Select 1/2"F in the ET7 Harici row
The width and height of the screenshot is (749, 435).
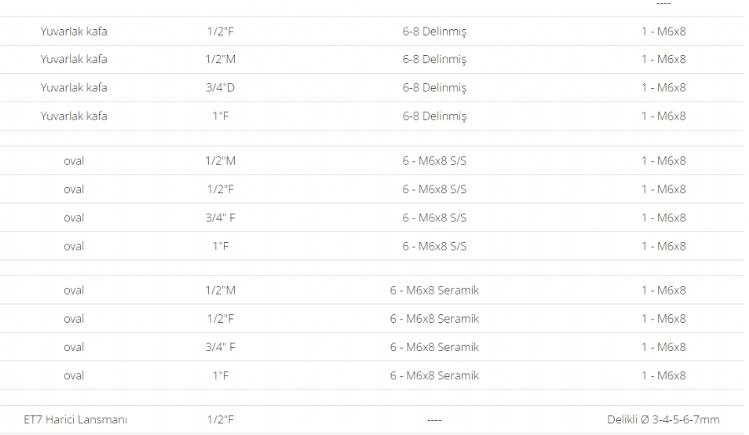221,419
